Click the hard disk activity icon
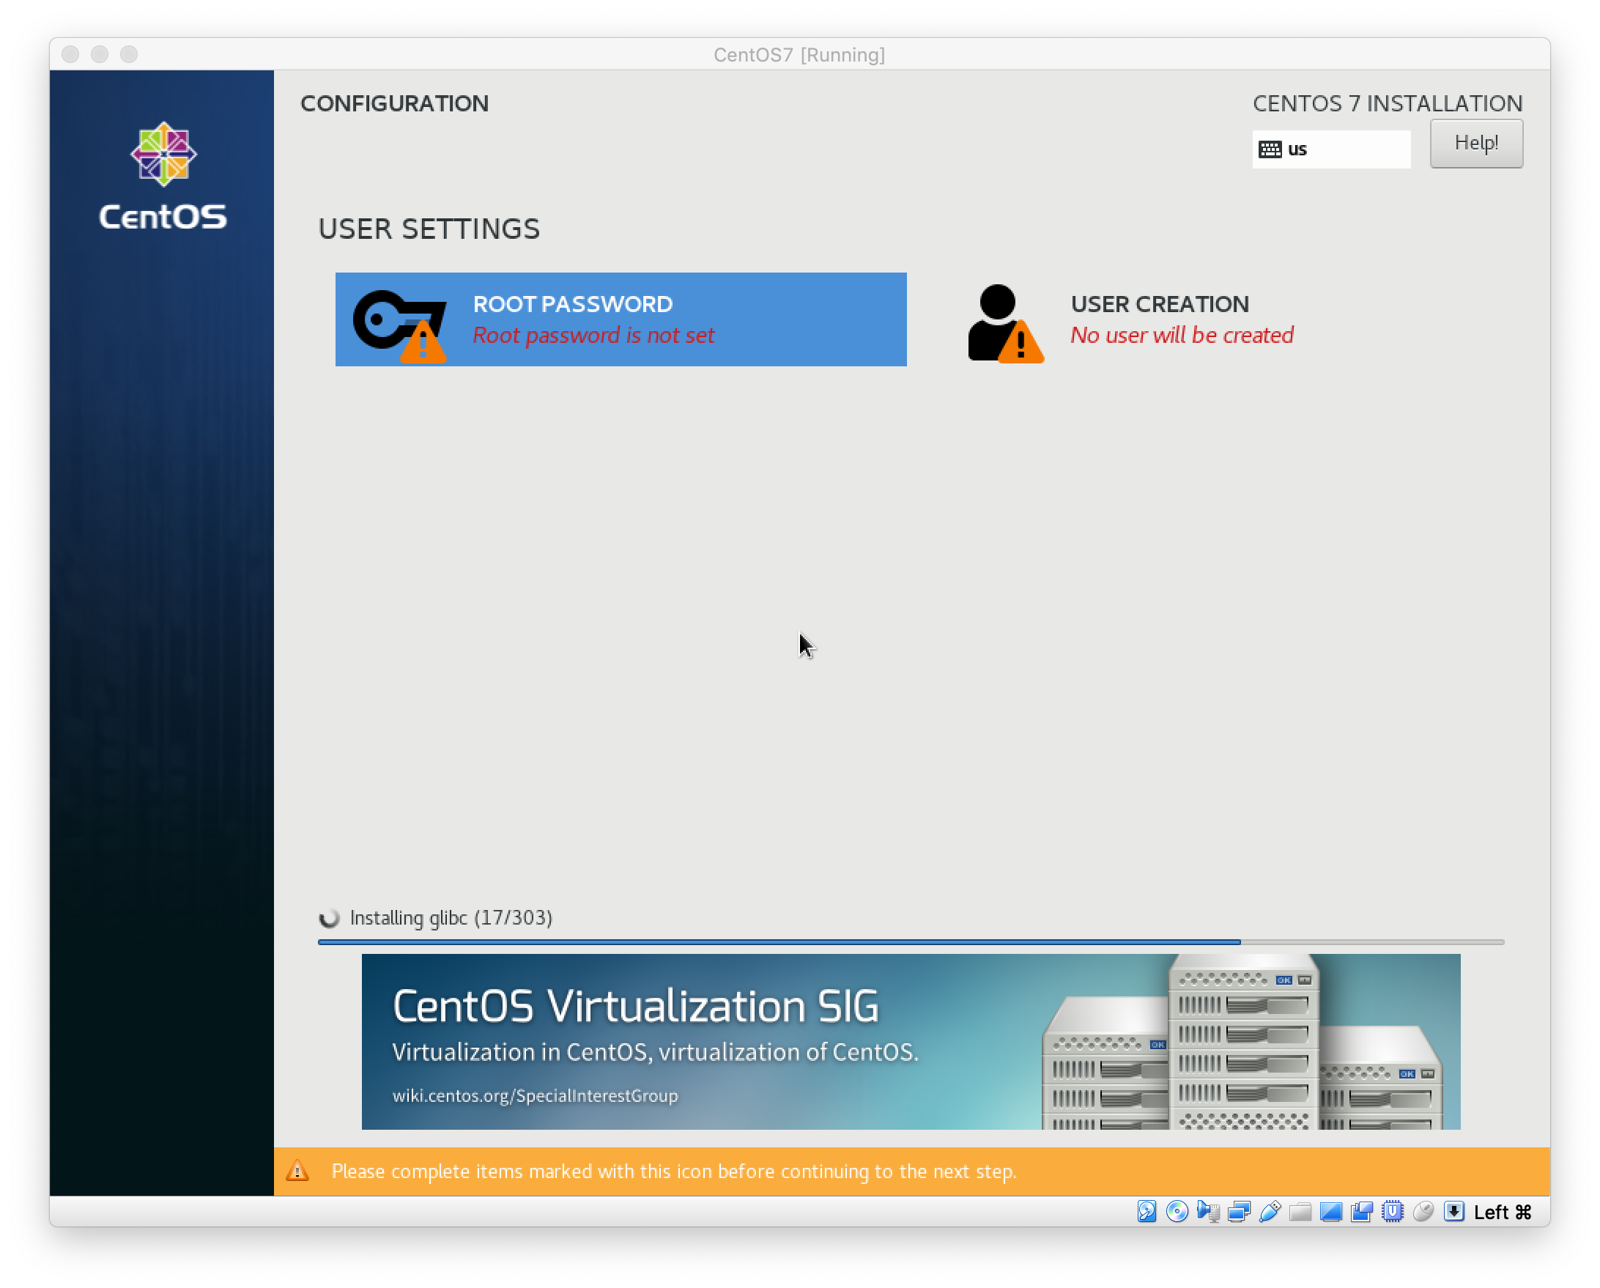 tap(1146, 1212)
